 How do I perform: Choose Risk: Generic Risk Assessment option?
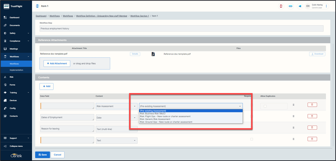pos(155,119)
